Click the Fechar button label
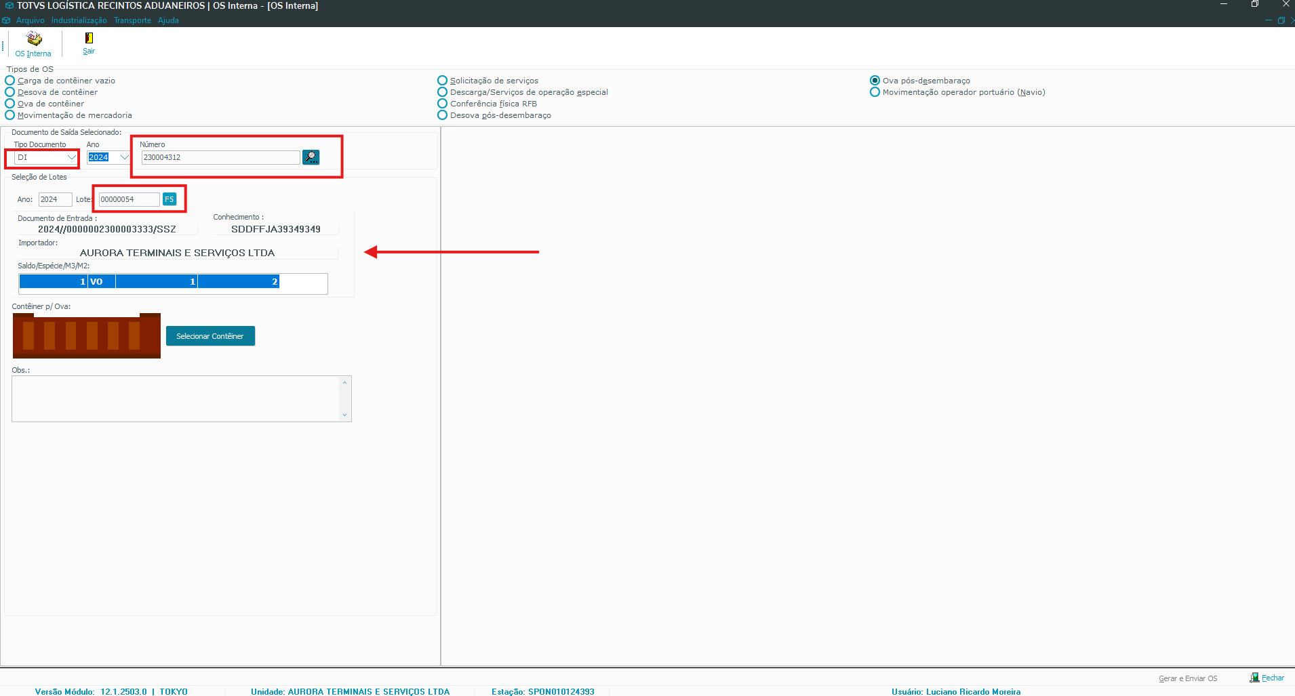This screenshot has height=696, width=1295. pyautogui.click(x=1273, y=678)
